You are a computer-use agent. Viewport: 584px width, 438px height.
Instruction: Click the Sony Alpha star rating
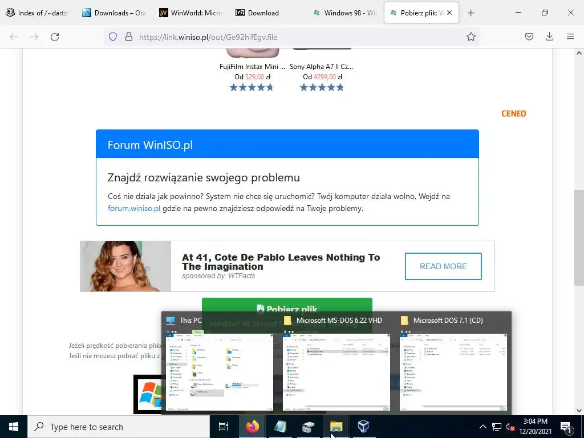click(x=322, y=87)
